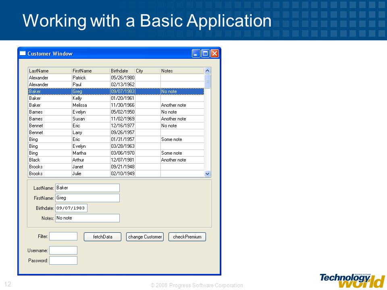Minimize the Customer Window

196,53
